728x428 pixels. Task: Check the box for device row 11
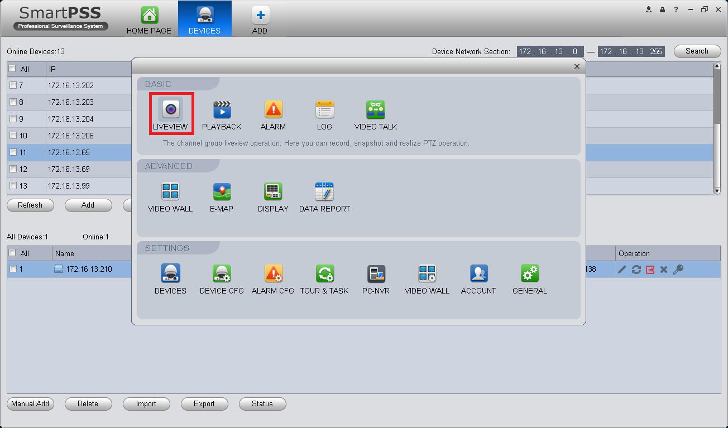point(13,152)
